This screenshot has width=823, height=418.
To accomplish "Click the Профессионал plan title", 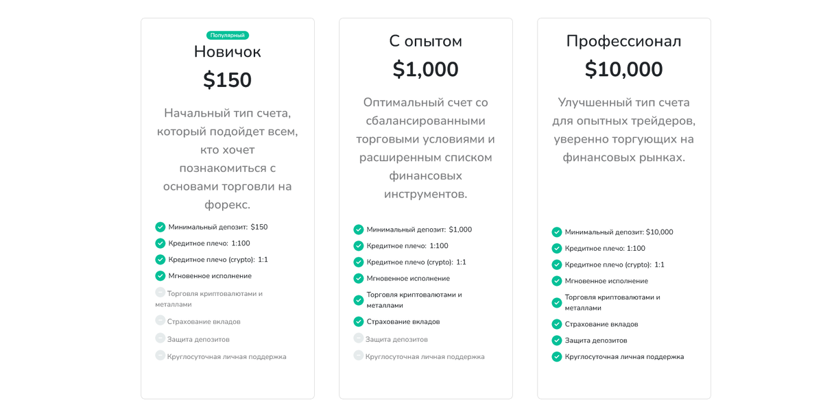I will tap(623, 41).
